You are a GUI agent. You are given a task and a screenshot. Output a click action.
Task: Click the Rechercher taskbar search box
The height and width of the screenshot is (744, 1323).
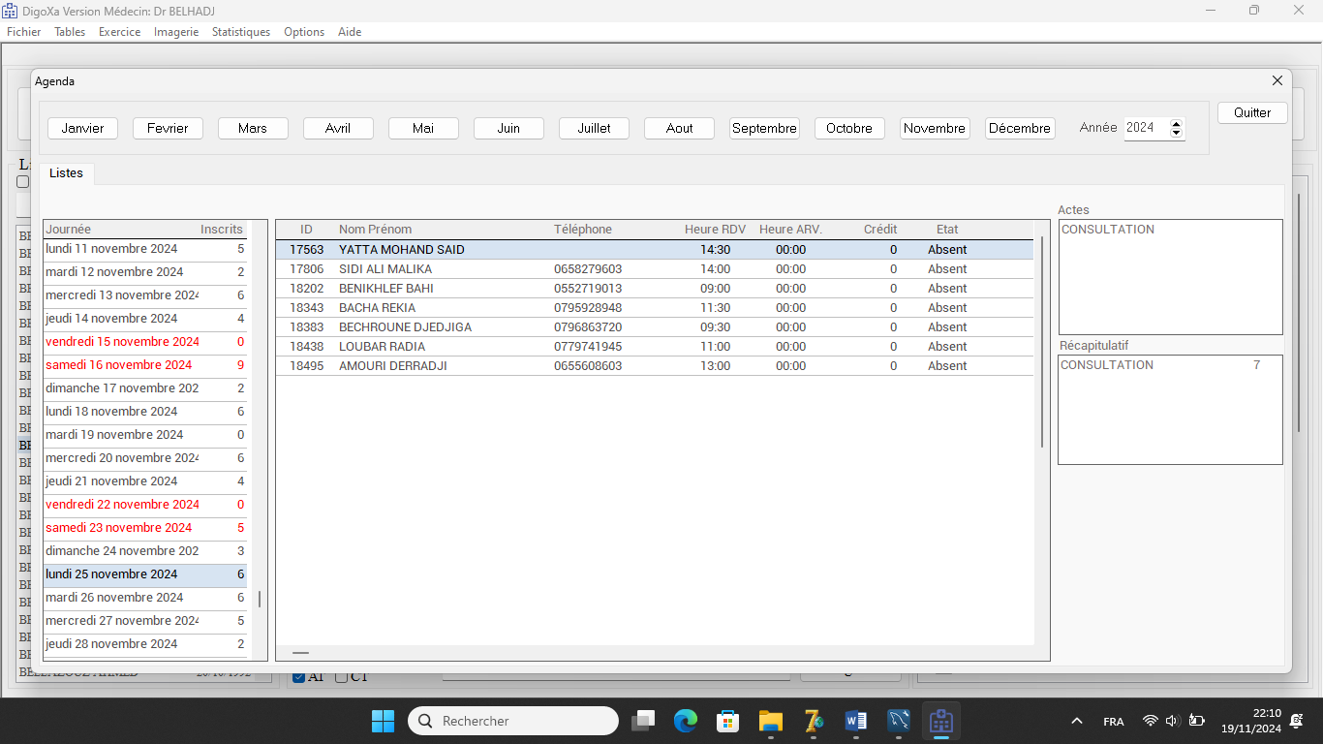[x=513, y=721]
